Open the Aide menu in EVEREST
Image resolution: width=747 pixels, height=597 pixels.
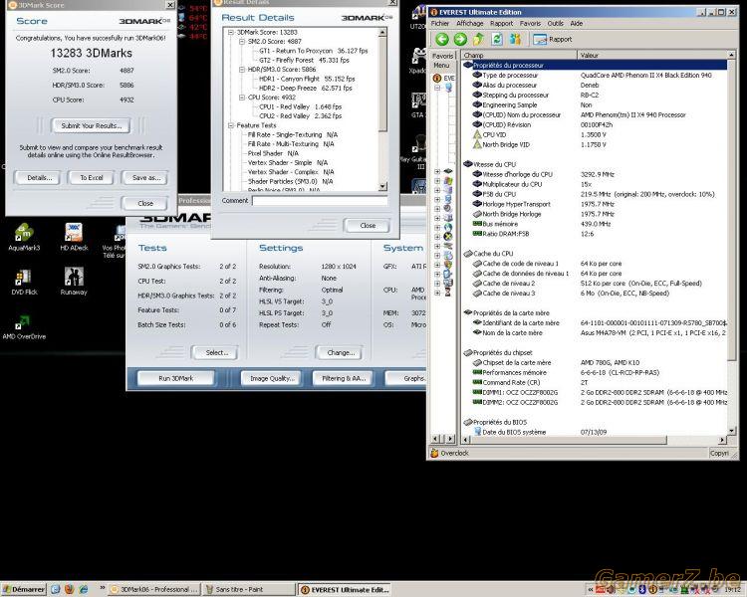pos(577,23)
